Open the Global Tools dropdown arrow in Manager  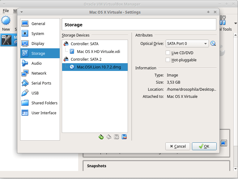[236, 24]
